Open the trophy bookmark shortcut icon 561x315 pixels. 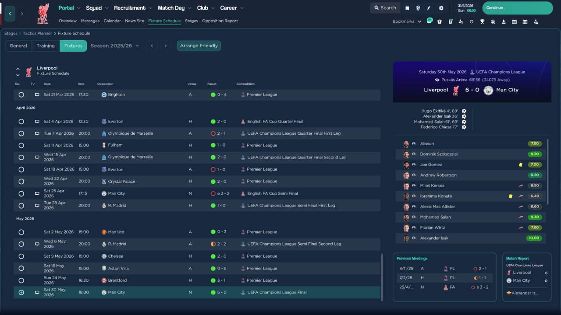[482, 21]
